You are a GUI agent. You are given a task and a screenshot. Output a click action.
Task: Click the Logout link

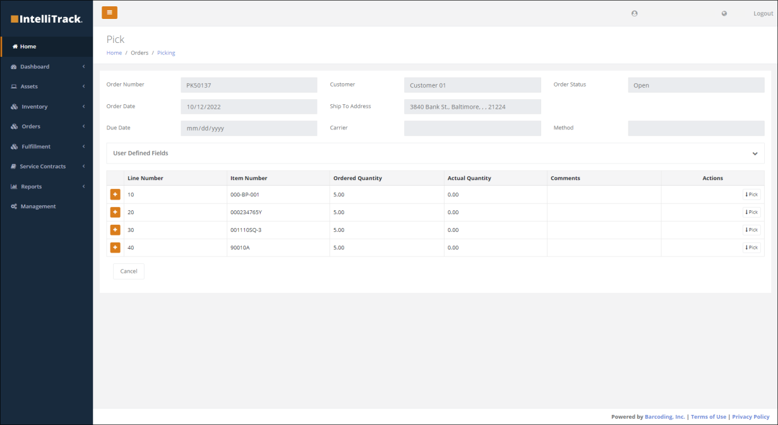click(763, 13)
